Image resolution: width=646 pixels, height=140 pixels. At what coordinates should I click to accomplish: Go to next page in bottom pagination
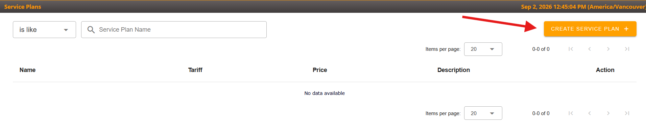point(608,113)
